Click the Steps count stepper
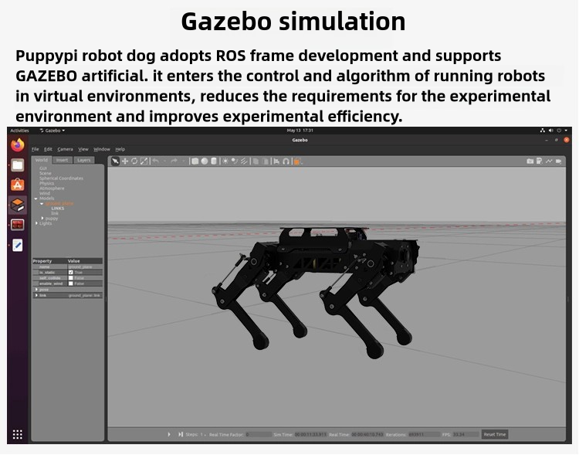Viewport: 579px width, 455px height. click(x=203, y=435)
